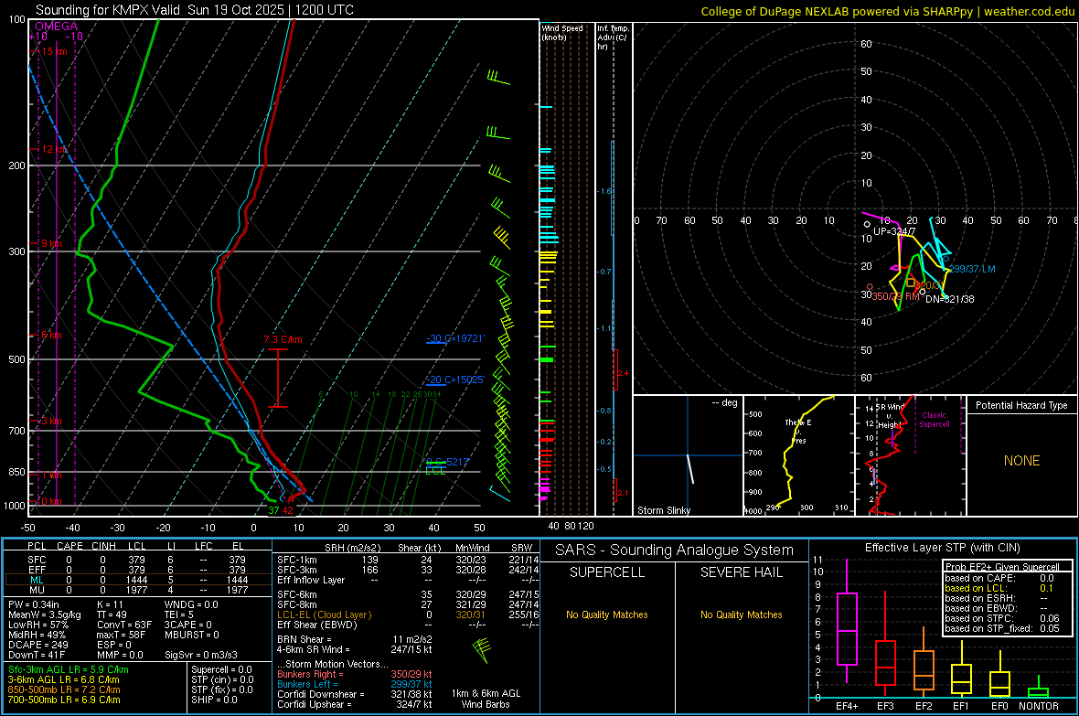The image size is (1079, 716).
Task: Click the 'Classic Supercell' label
Action: coord(935,420)
